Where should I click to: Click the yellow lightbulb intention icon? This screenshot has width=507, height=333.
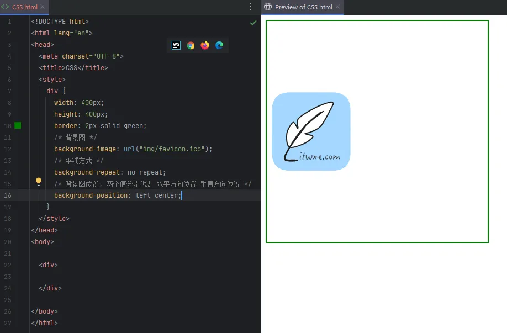click(x=39, y=181)
